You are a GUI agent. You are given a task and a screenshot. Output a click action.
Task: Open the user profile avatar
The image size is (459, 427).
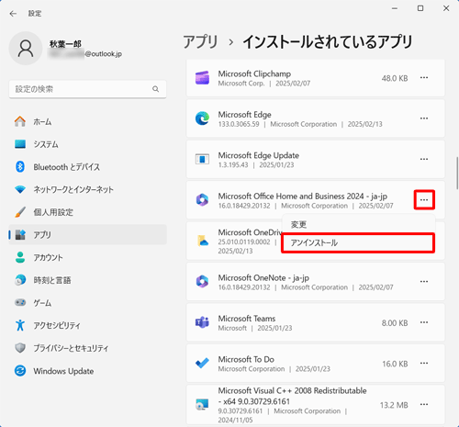coord(26,49)
